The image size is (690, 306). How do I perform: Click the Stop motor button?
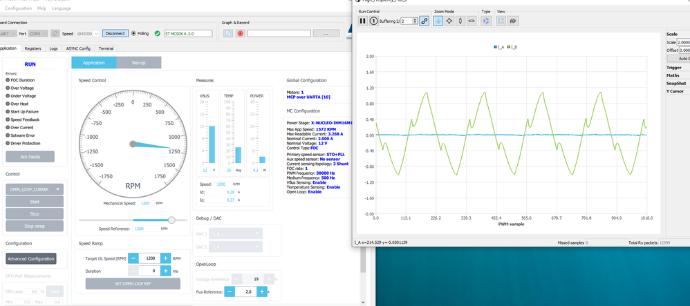pos(35,214)
